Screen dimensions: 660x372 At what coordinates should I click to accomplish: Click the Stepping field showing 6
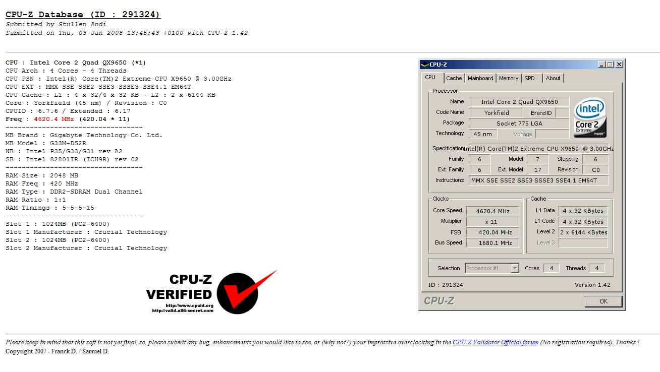pos(595,159)
